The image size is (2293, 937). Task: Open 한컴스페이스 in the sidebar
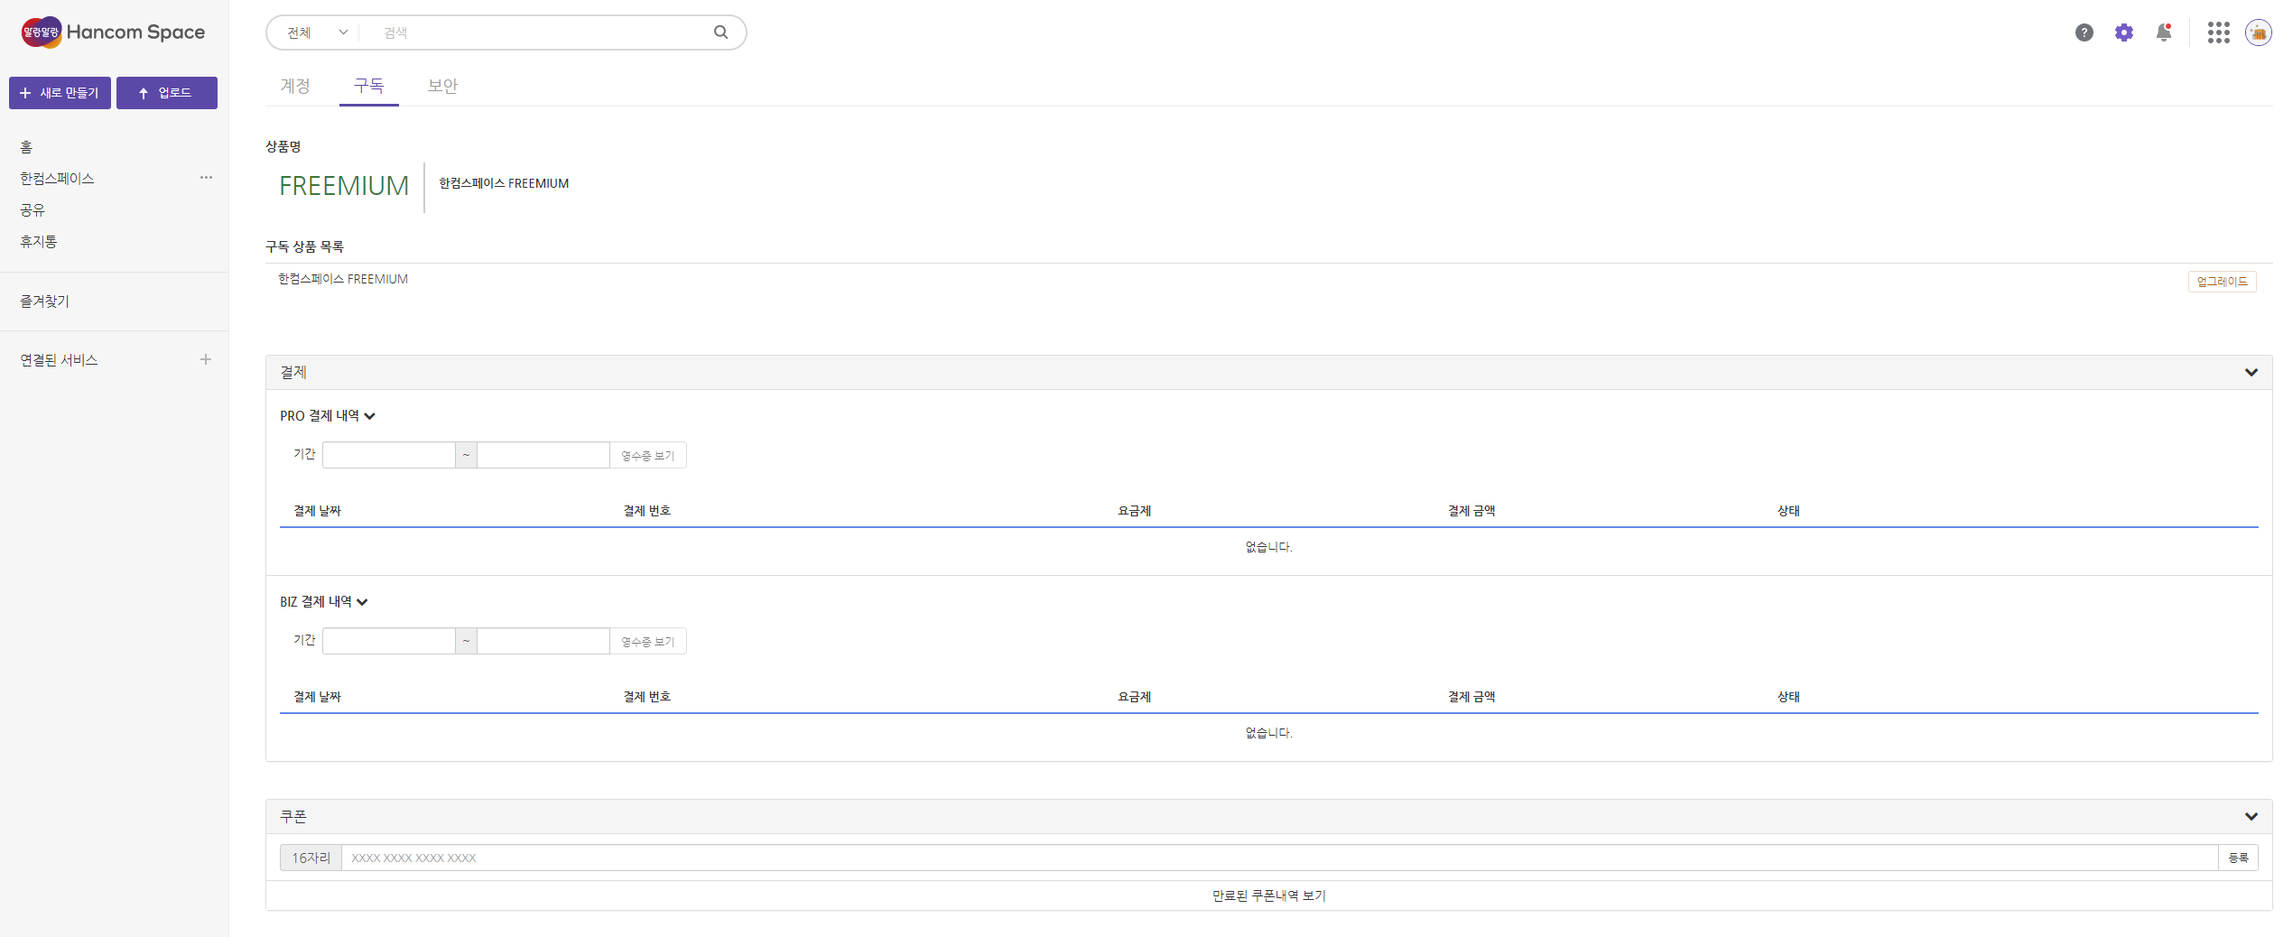click(57, 179)
